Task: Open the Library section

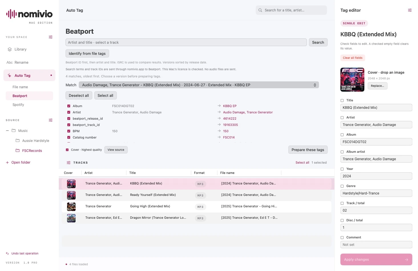Action: [x=29, y=49]
